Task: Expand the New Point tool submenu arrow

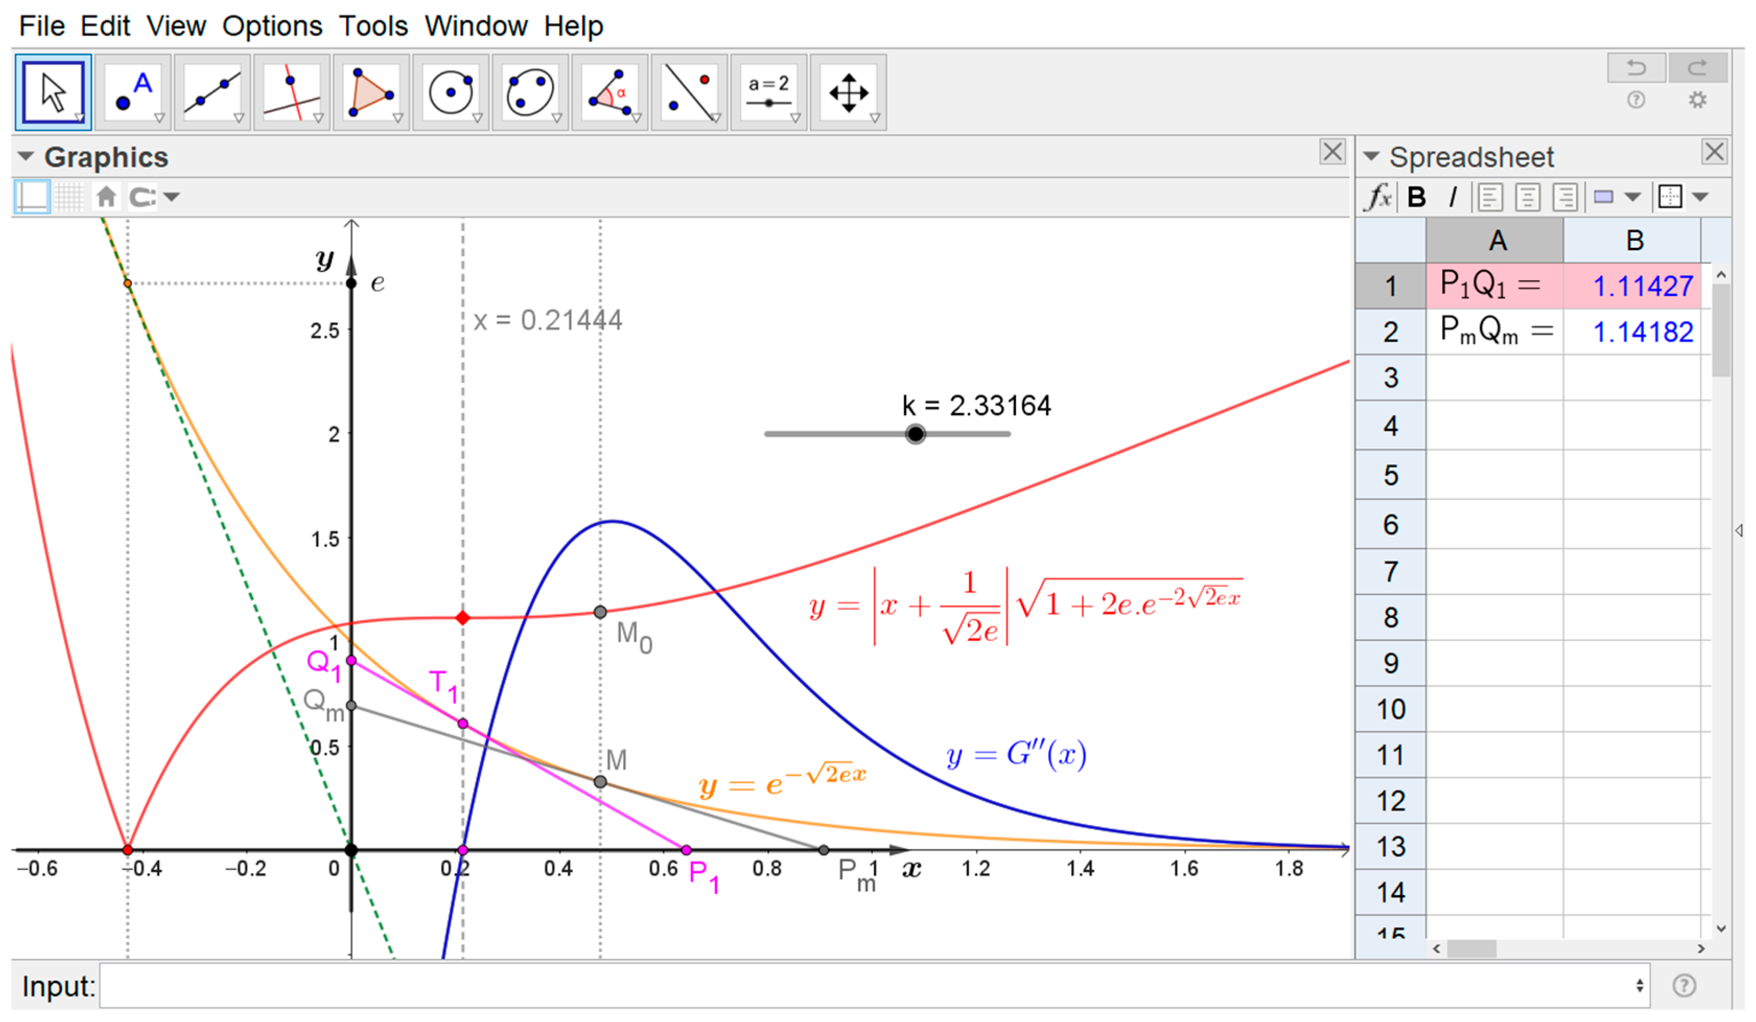Action: [x=160, y=118]
